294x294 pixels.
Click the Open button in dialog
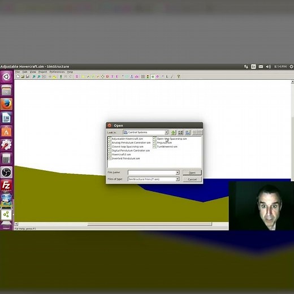click(x=192, y=172)
